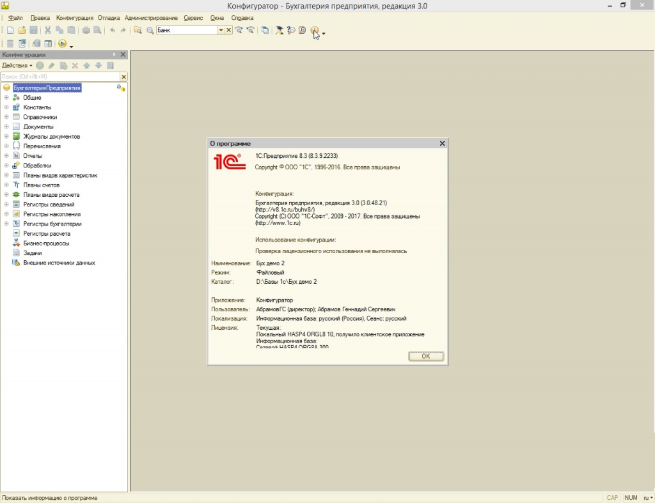
Task: Open the Отладка menu
Action: click(x=109, y=18)
